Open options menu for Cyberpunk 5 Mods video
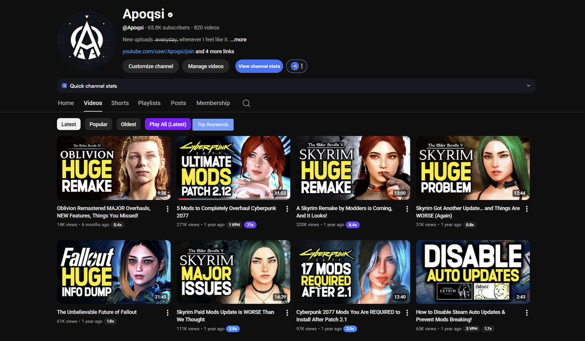585x341 pixels. point(287,209)
